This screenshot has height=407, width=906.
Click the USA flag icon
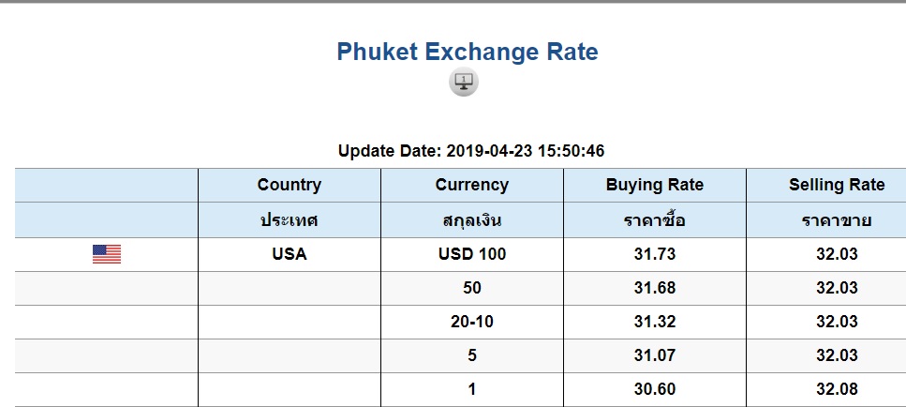(x=107, y=254)
